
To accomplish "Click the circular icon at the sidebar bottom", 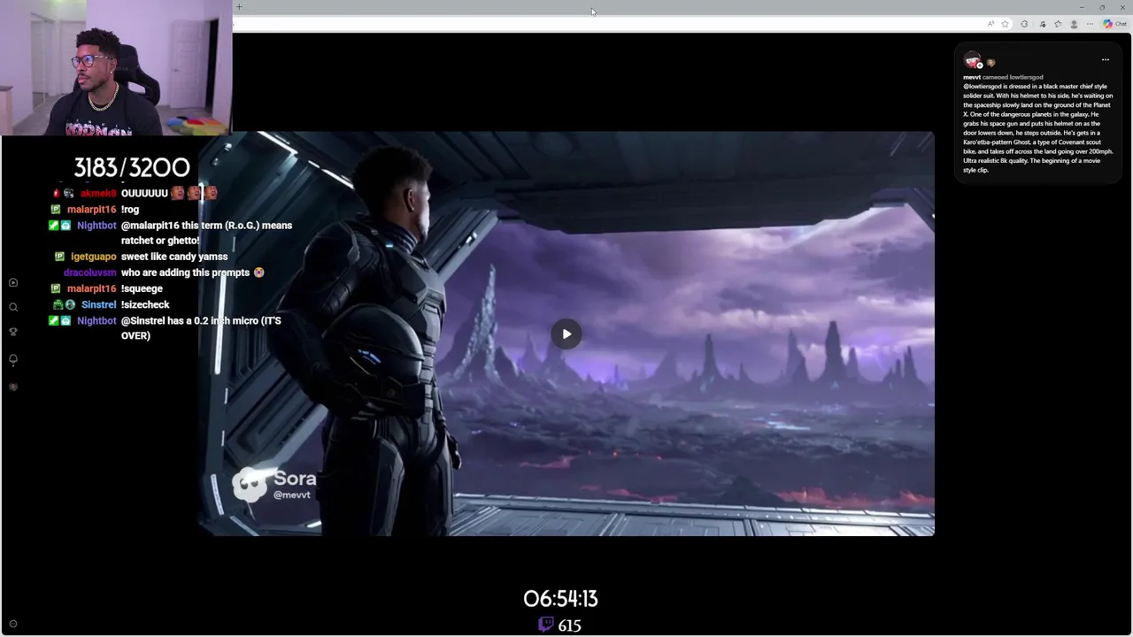I will point(12,624).
